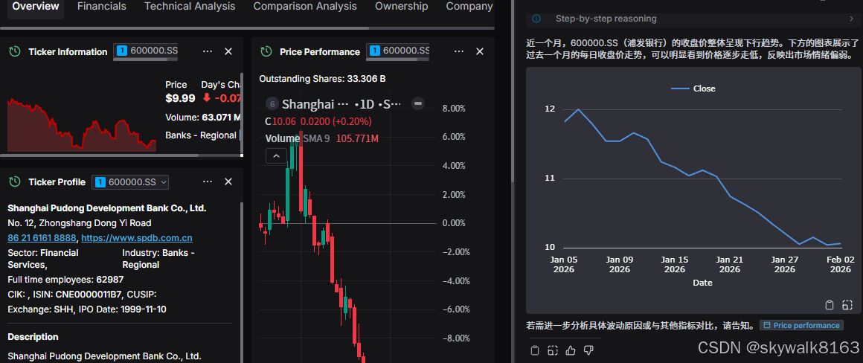The height and width of the screenshot is (363, 863).
Task: Open the Technical Analysis tab
Action: click(190, 7)
